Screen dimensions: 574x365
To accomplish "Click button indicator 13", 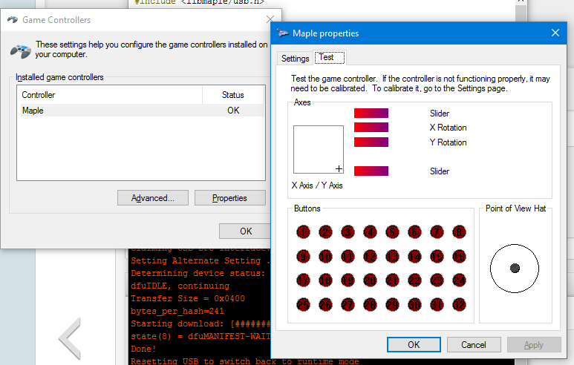I will coord(392,257).
